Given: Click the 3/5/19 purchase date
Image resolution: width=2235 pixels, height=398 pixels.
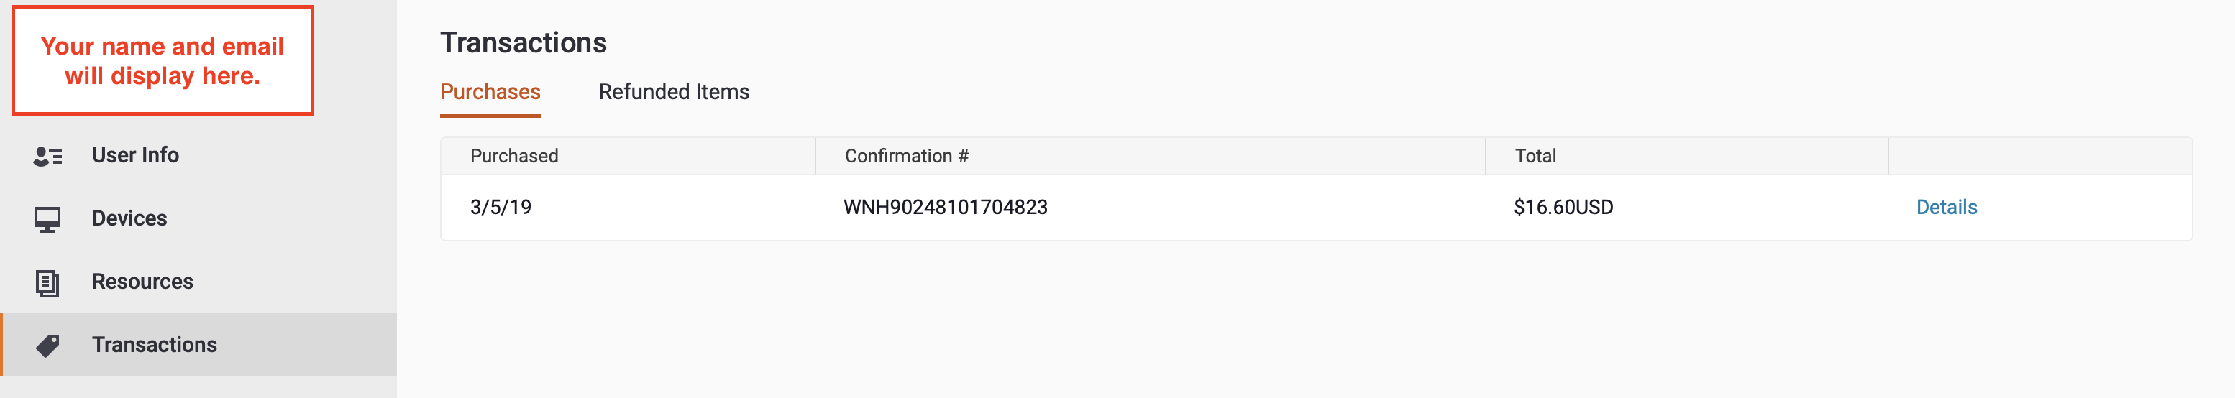Looking at the screenshot, I should 501,207.
